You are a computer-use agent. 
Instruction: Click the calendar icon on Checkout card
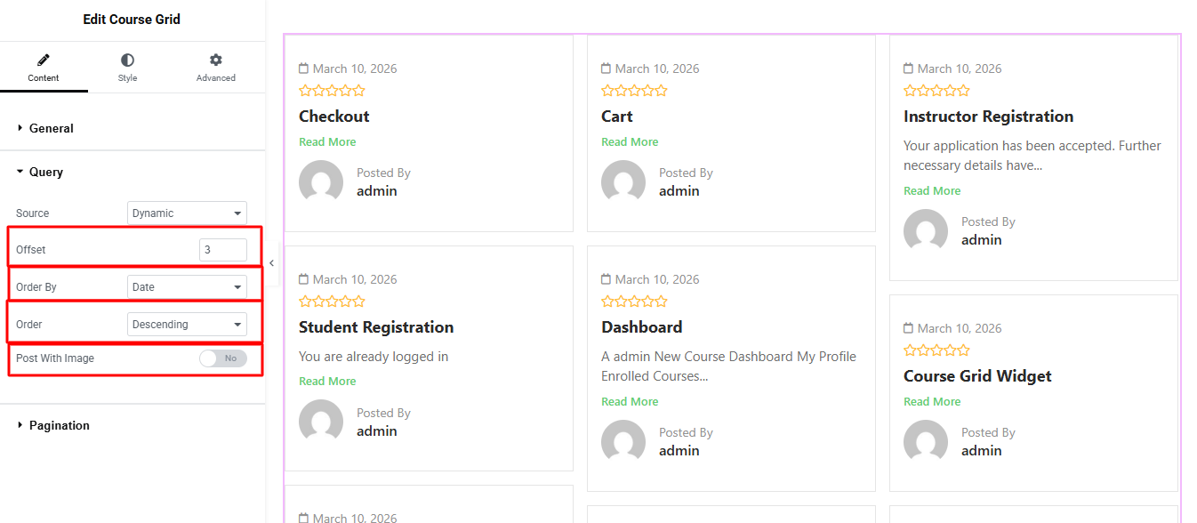click(x=303, y=68)
